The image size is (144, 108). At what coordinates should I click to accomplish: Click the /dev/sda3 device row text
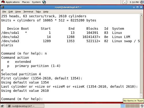[10, 41]
